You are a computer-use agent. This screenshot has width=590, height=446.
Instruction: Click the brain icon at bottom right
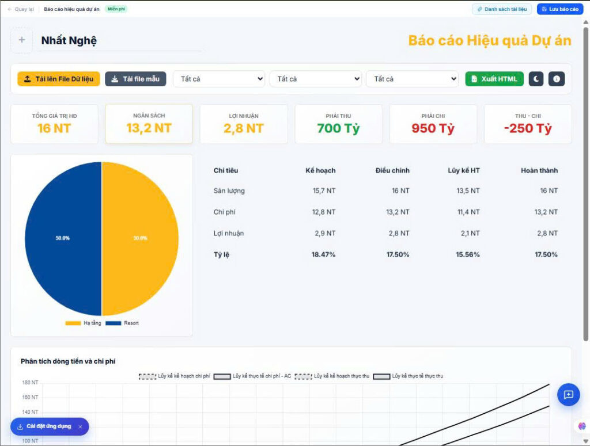(x=582, y=426)
